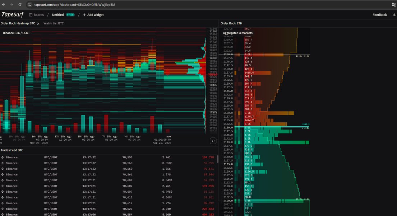Image resolution: width=397 pixels, height=216 pixels.
Task: Click the 2187.5 price level in ETH order book
Action: click(x=228, y=72)
